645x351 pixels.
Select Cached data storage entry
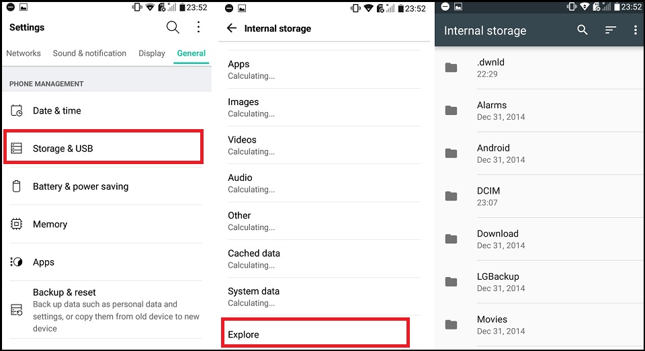click(254, 258)
